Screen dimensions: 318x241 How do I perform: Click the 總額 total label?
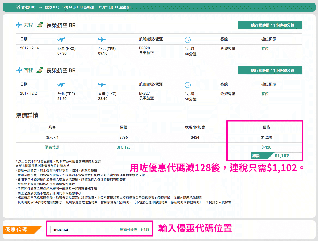click(x=256, y=156)
